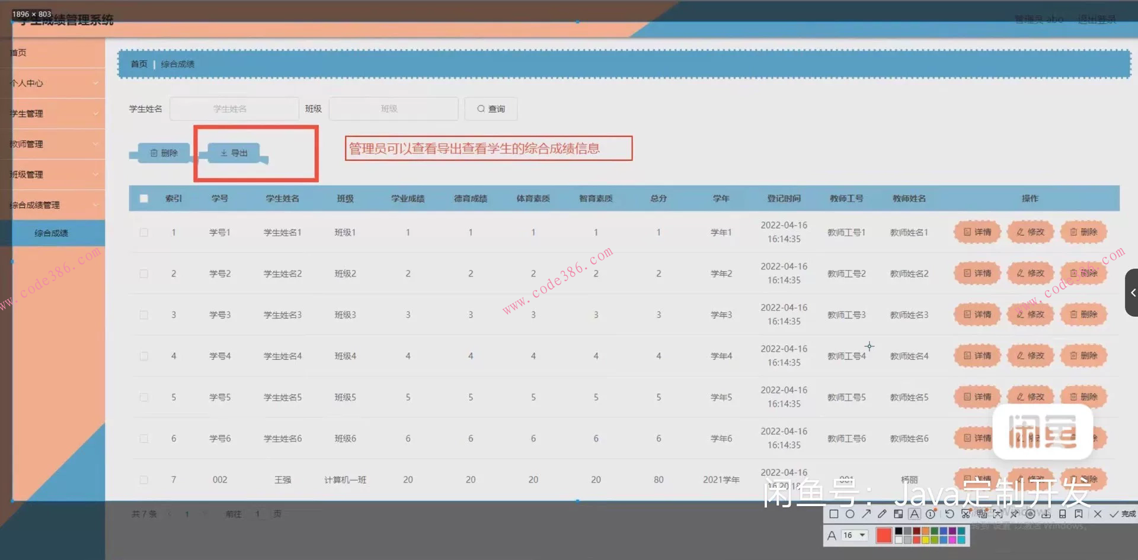
Task: Cancel the screenshot with X icon
Action: 1098,514
